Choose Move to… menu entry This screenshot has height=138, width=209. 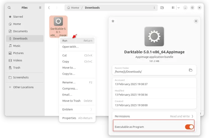tap(77, 68)
